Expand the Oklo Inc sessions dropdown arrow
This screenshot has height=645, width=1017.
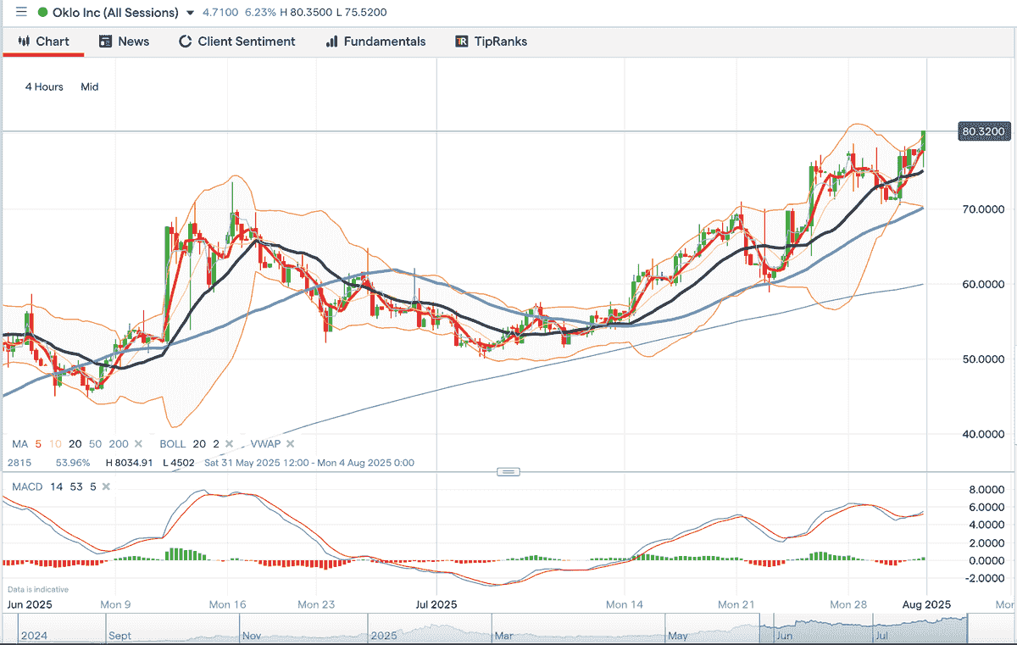[x=190, y=14]
